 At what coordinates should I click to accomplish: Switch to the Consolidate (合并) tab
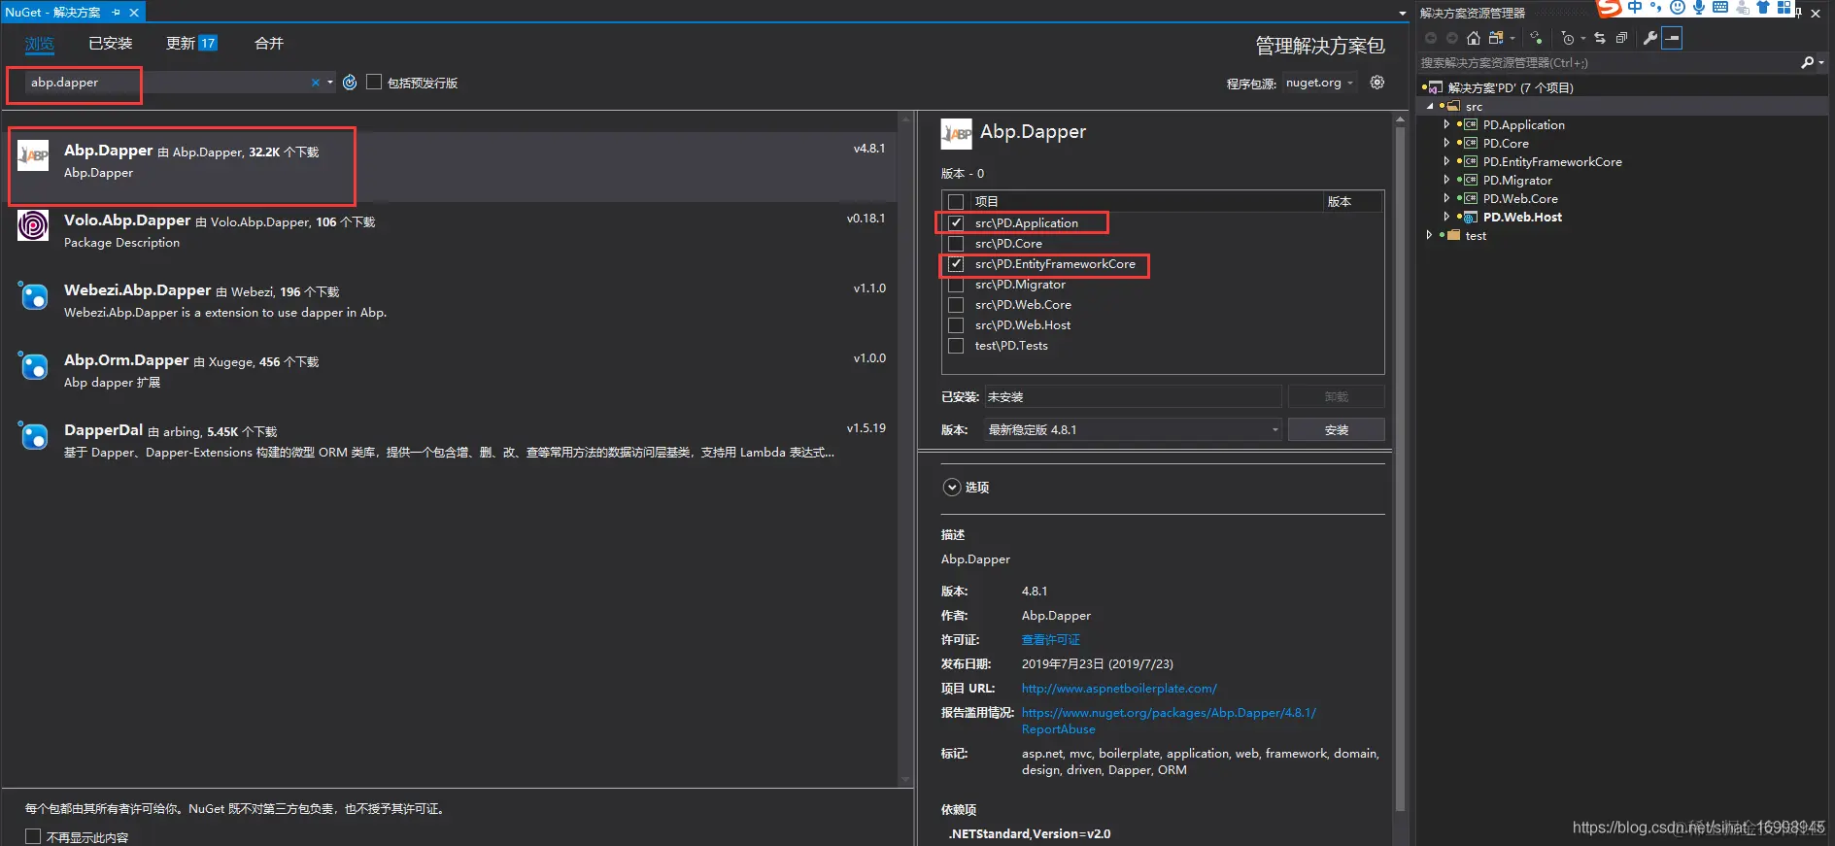pyautogui.click(x=269, y=44)
